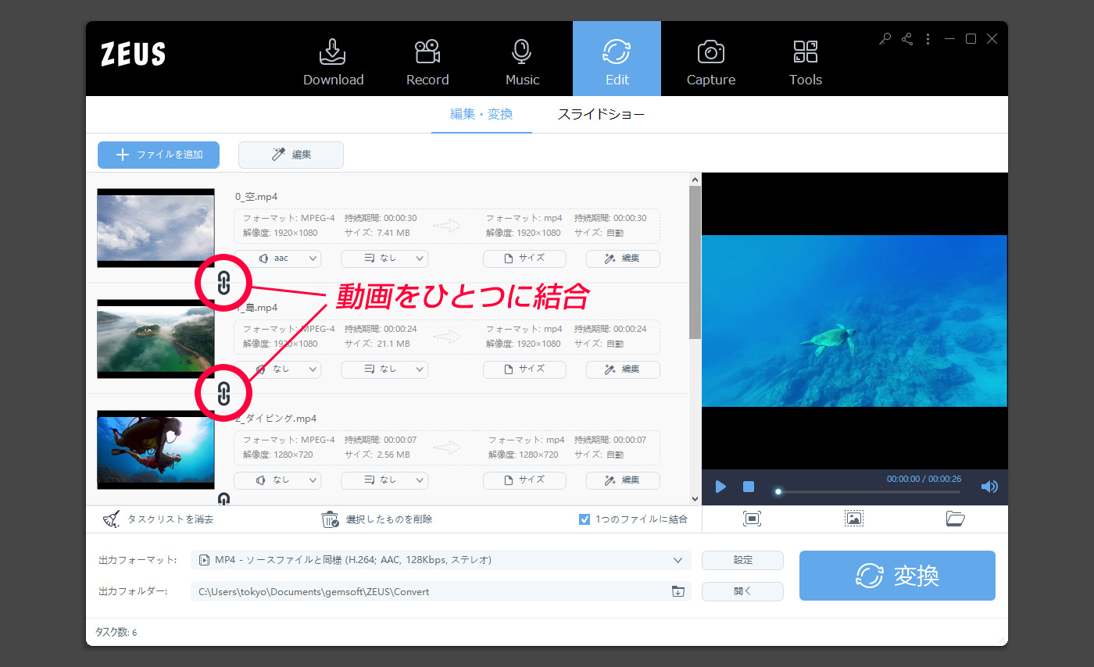
Task: Enable the 1つのファイルに結合 checkbox
Action: [x=585, y=519]
